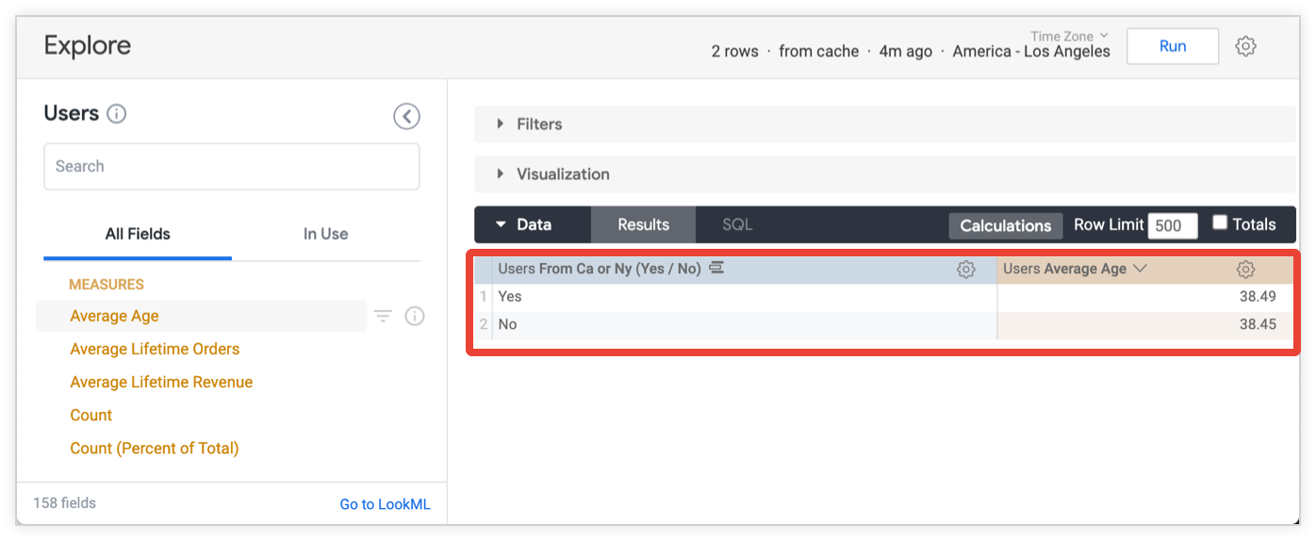Click the Explore settings gear icon
1316x541 pixels.
(1245, 46)
